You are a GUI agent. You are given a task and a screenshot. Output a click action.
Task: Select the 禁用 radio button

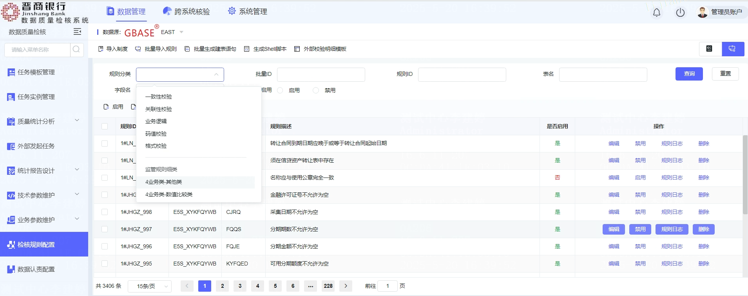click(316, 90)
